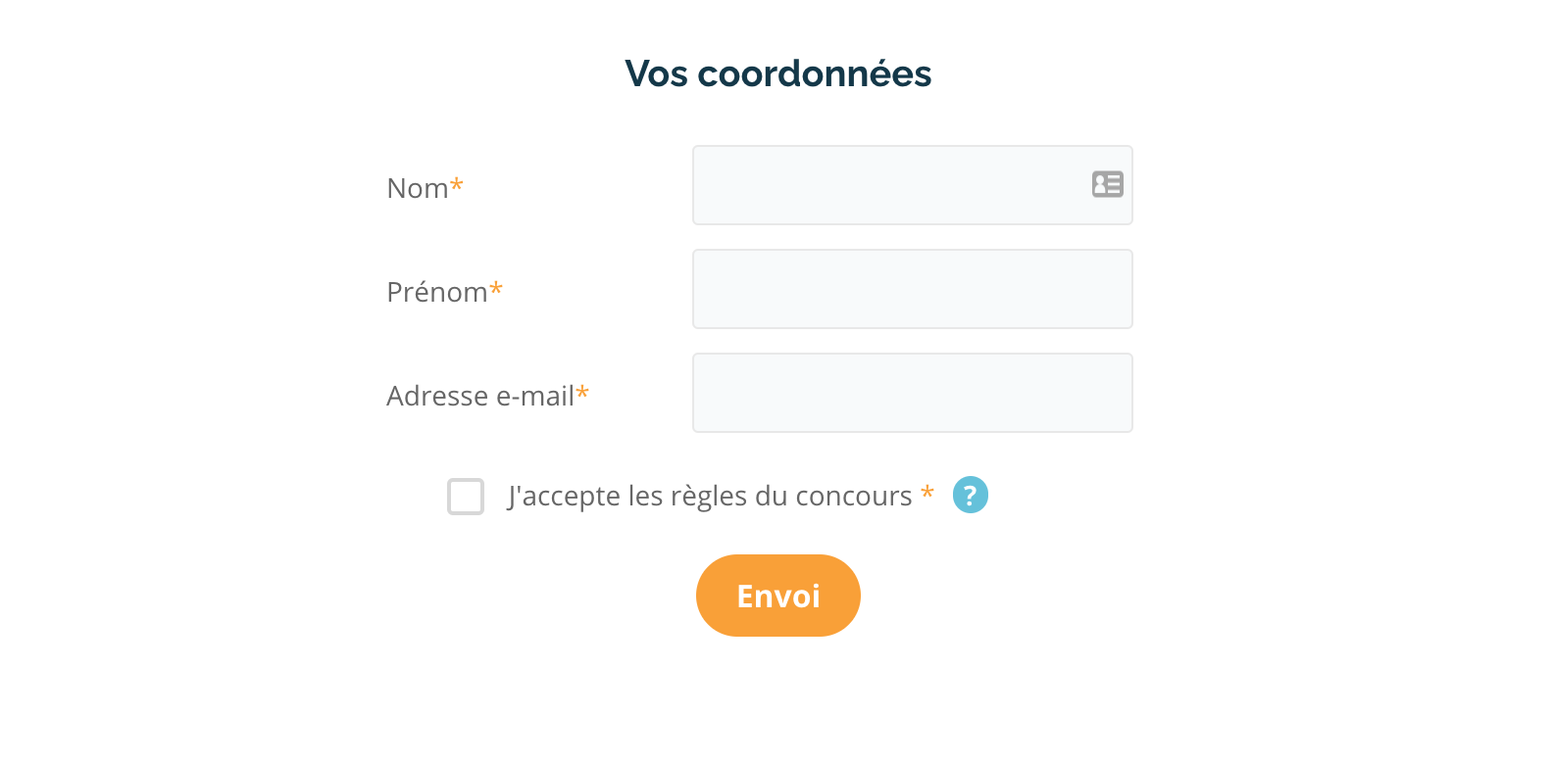The width and height of the screenshot is (1553, 764).
Task: Click the word Vos in the heading
Action: point(657,73)
